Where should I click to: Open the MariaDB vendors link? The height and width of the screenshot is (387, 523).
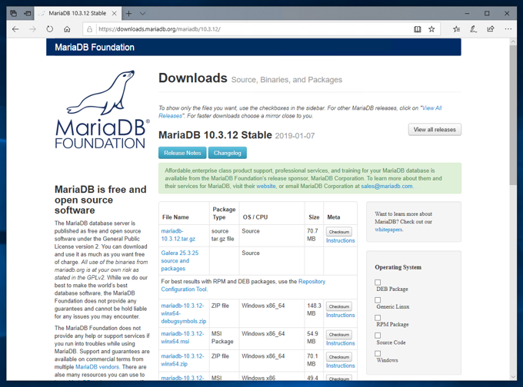(97, 367)
